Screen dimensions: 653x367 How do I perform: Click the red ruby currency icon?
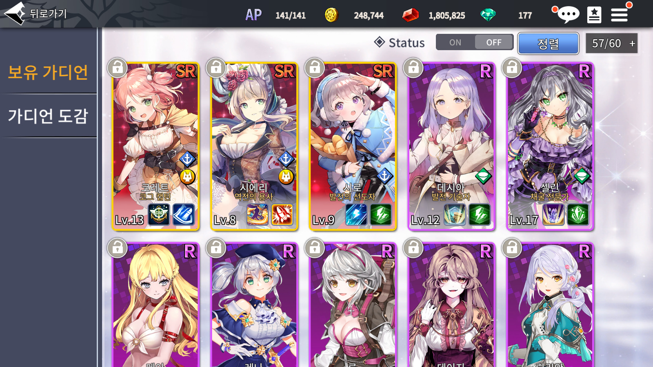tap(411, 15)
